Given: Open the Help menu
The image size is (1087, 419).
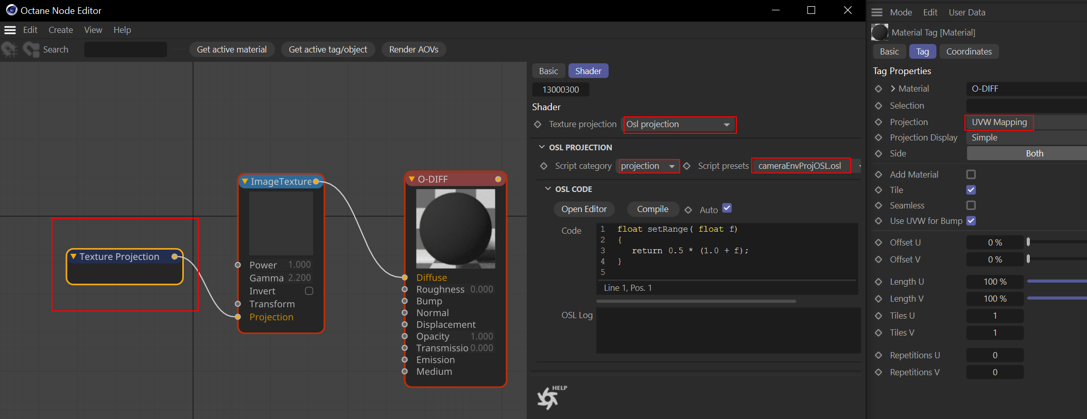Looking at the screenshot, I should [x=123, y=30].
